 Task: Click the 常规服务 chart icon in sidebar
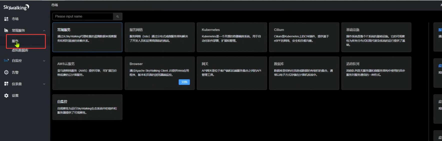(6, 30)
